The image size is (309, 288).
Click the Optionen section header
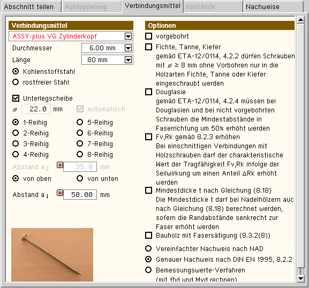point(220,26)
